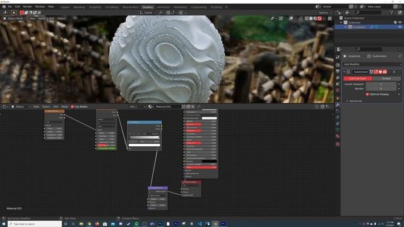Click the Material.001 name field
The height and width of the screenshot is (227, 404).
[167, 107]
